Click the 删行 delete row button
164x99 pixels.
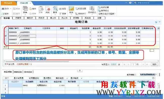[x=7, y=78]
